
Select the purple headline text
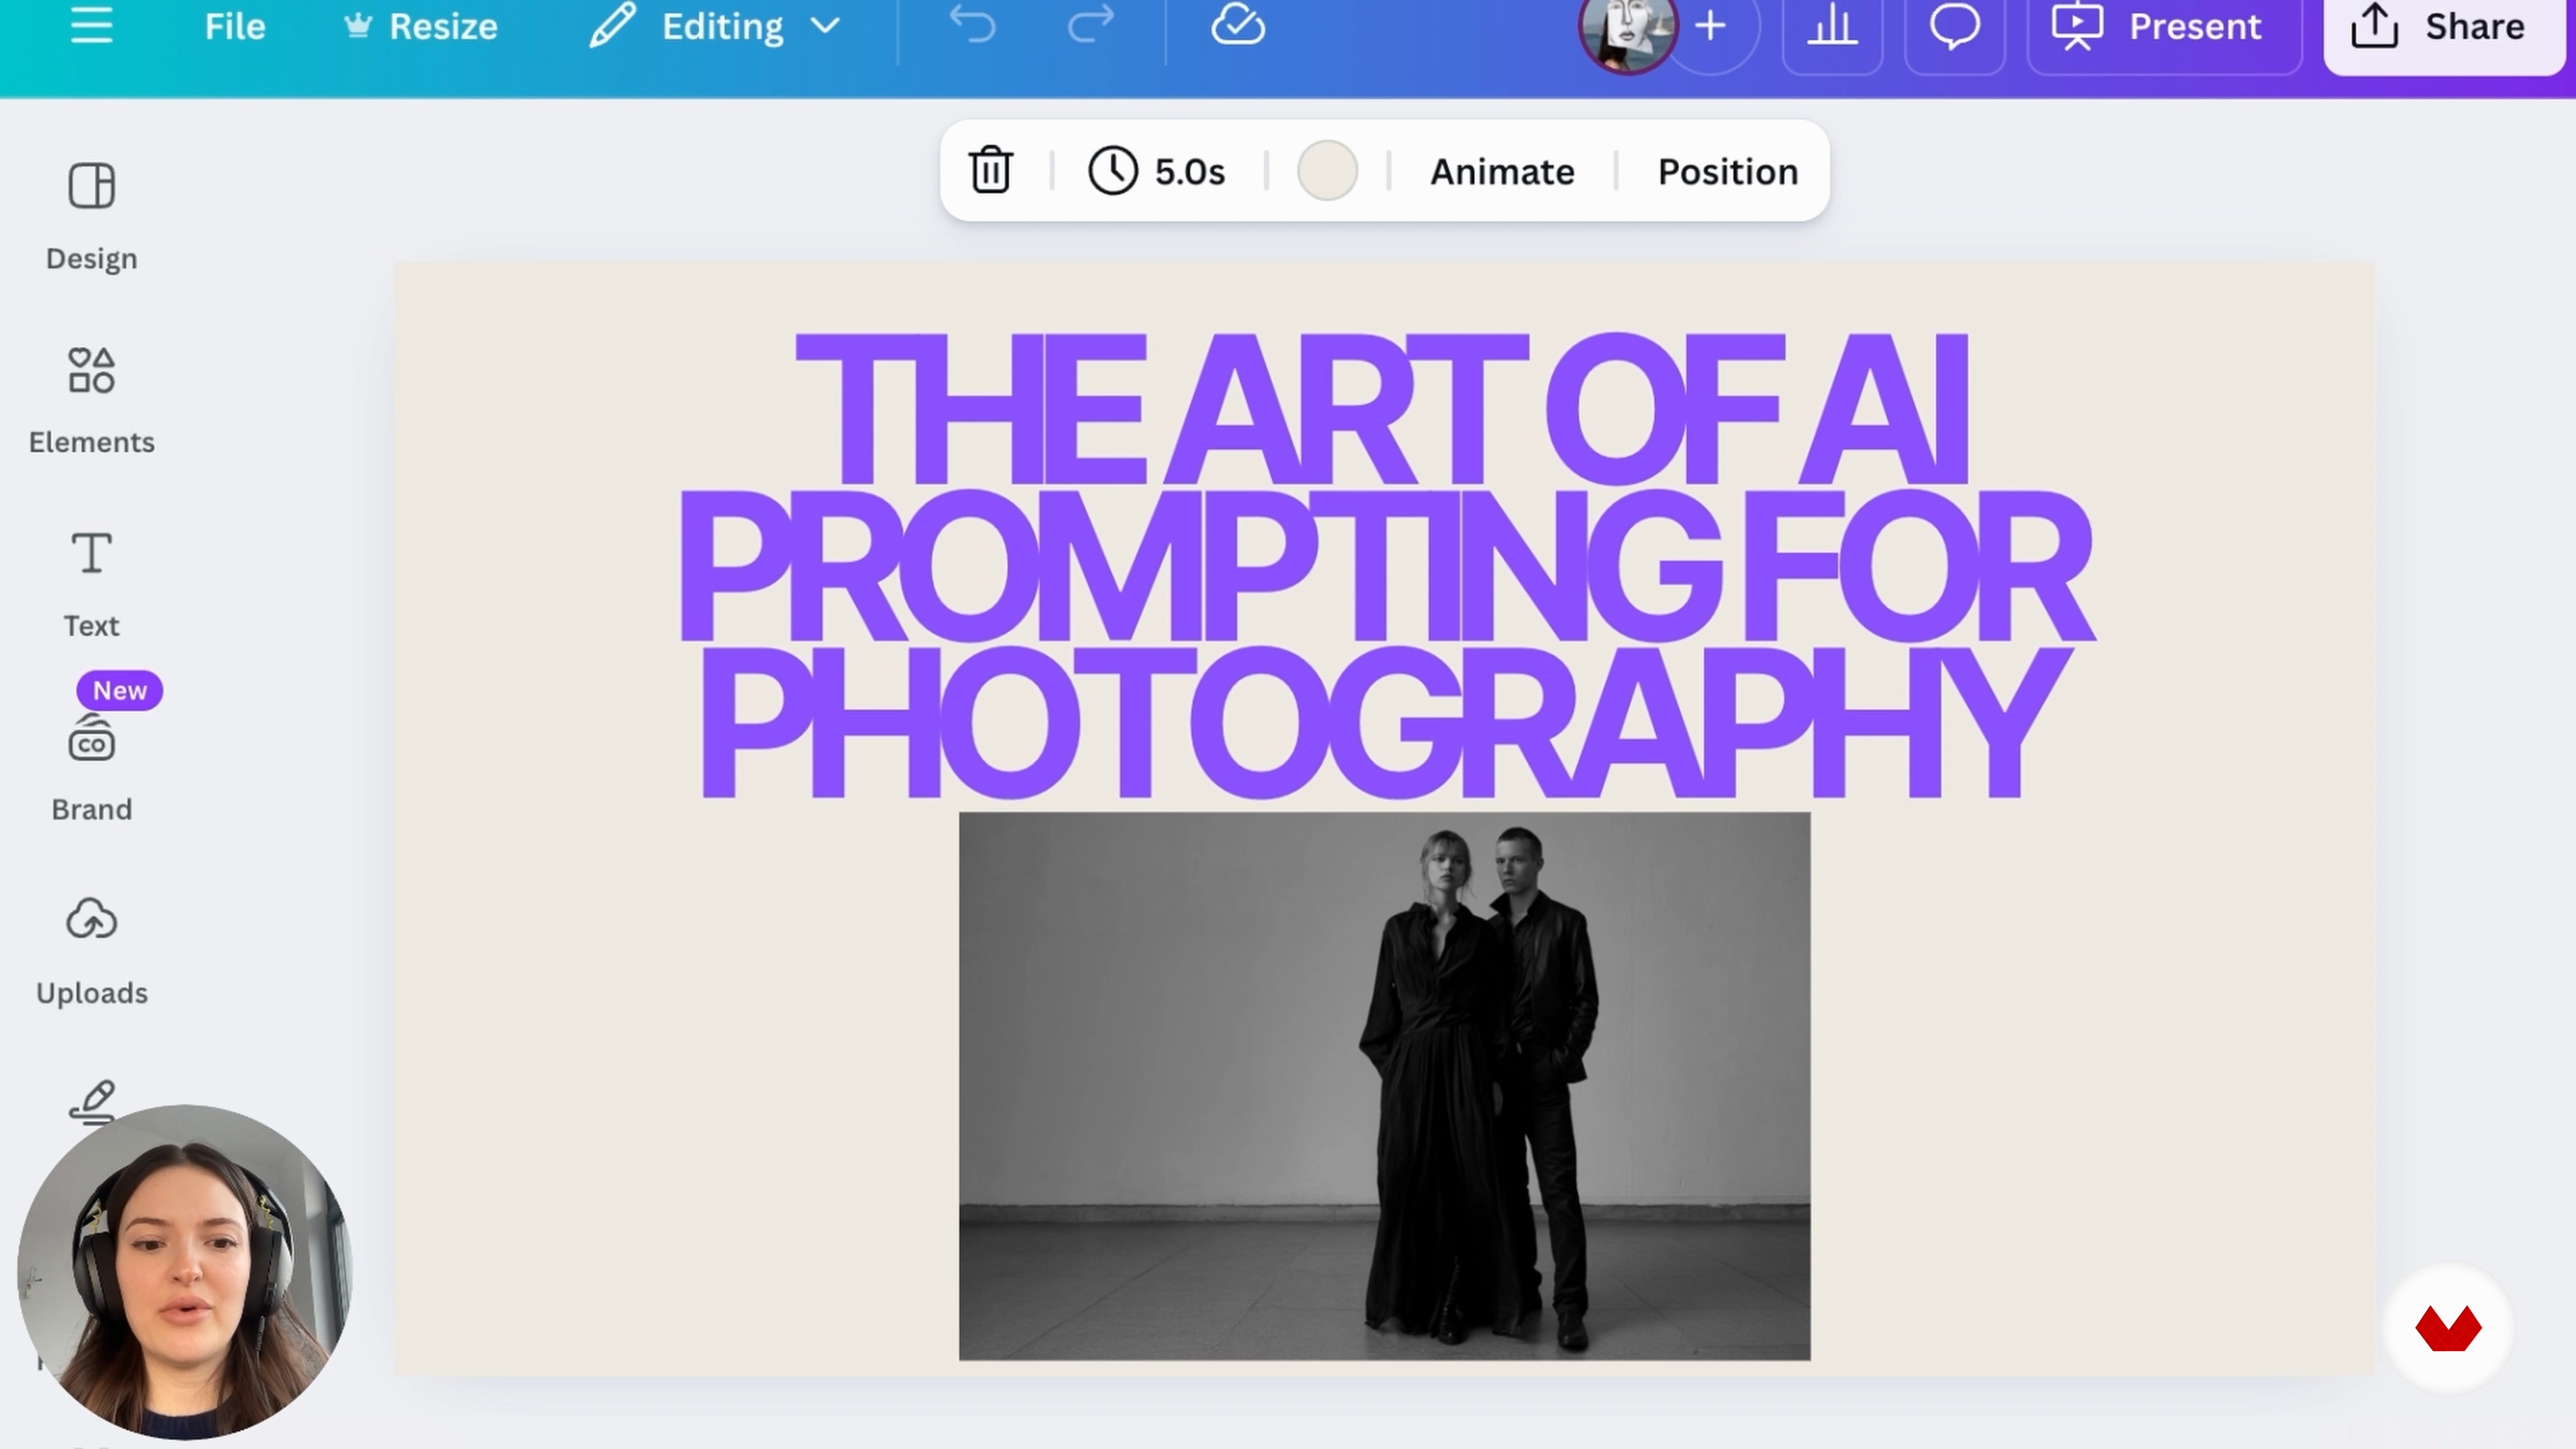tap(1386, 565)
